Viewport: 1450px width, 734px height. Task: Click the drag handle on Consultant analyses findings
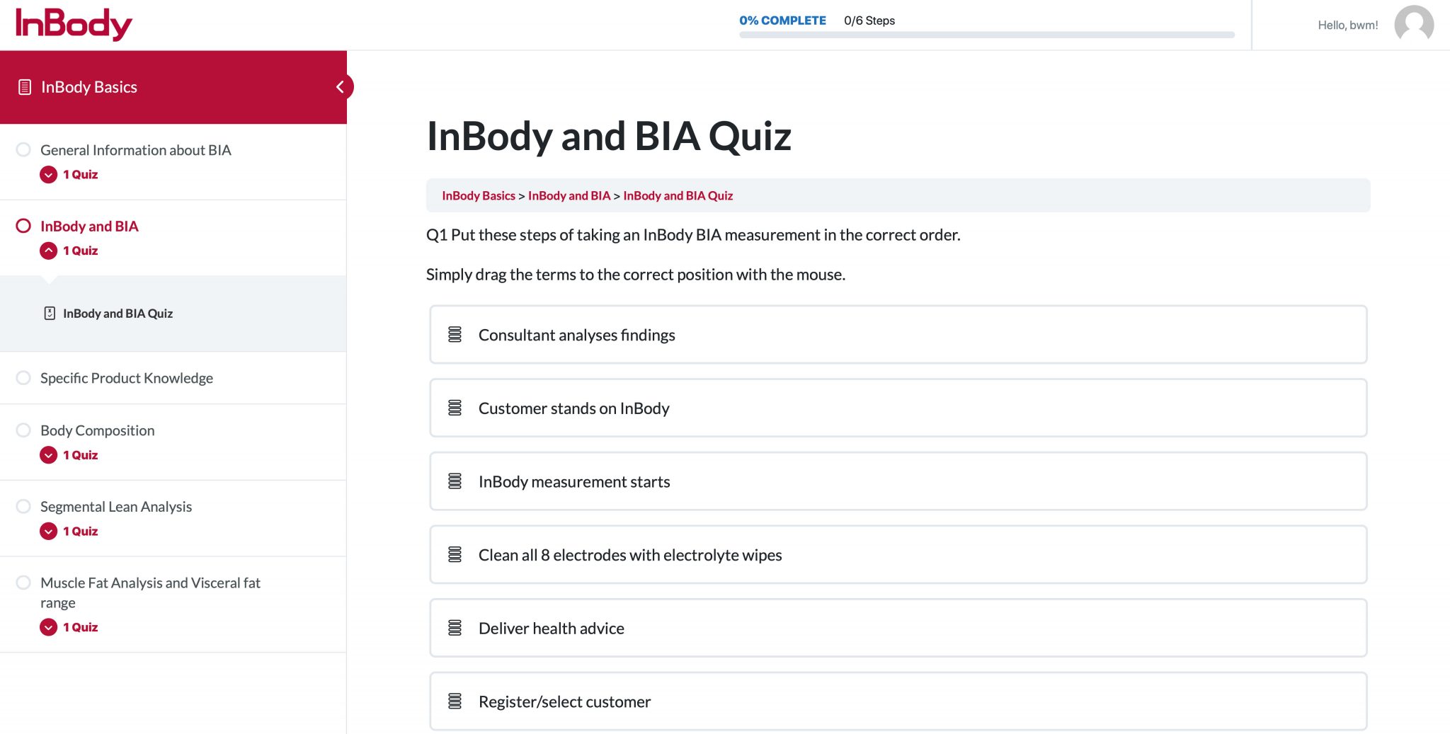(455, 334)
